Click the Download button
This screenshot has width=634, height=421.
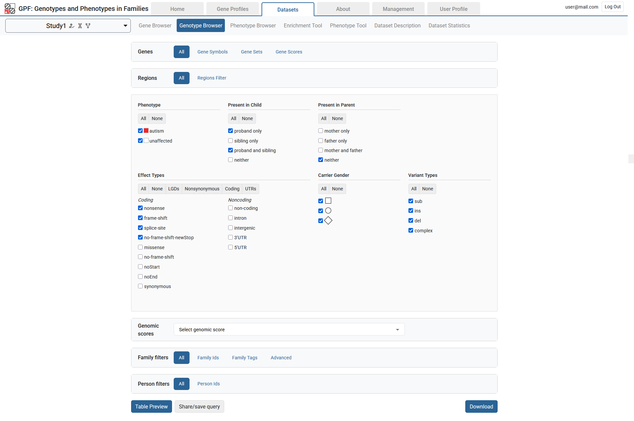[481, 406]
